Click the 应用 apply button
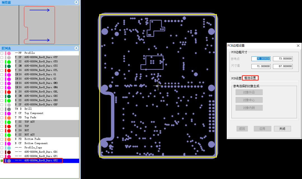The height and width of the screenshot is (179, 302). [x=262, y=129]
